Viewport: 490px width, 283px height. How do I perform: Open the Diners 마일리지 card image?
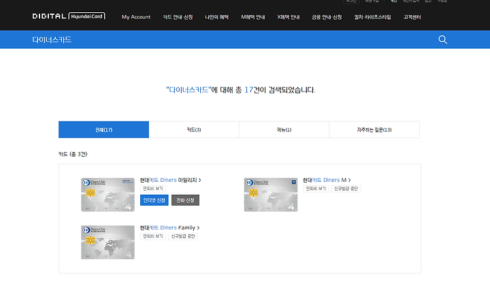point(108,195)
